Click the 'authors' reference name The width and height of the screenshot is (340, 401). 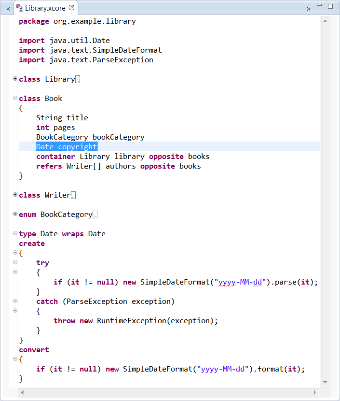coord(121,166)
